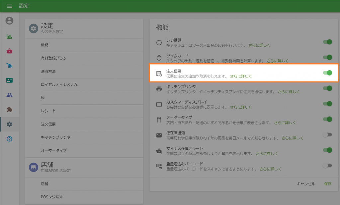
Task: Toggle the タイムカード switch
Action: [327, 58]
